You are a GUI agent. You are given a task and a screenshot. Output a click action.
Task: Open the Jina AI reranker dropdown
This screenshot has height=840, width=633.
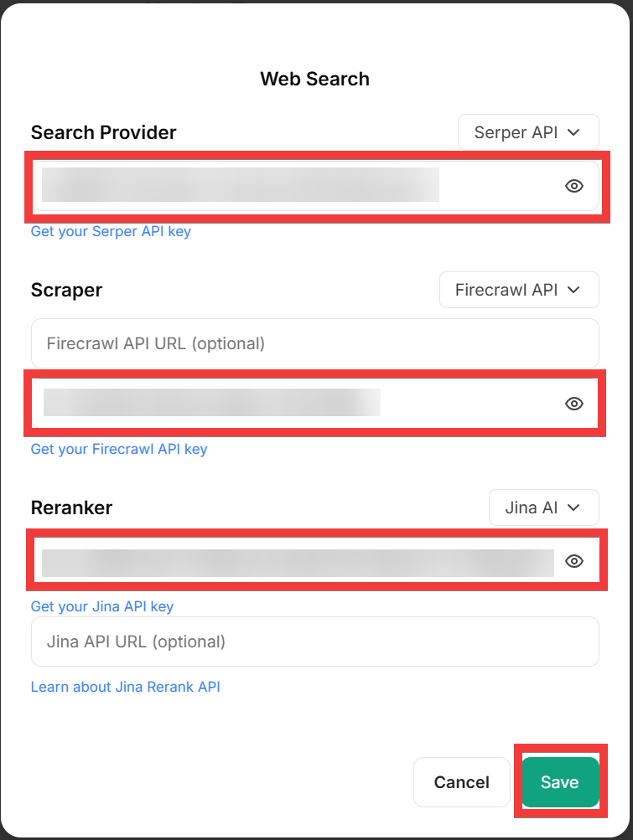[x=543, y=508]
